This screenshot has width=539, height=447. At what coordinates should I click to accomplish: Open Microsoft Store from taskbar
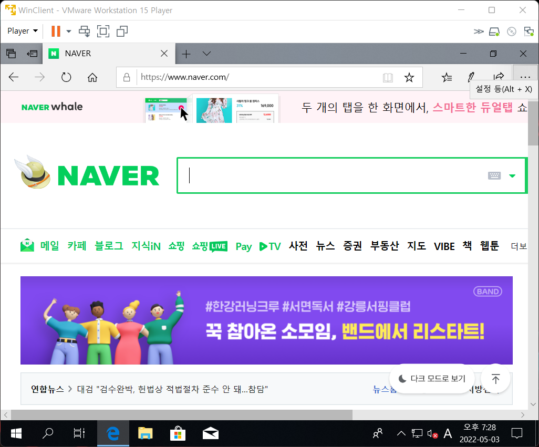click(178, 433)
